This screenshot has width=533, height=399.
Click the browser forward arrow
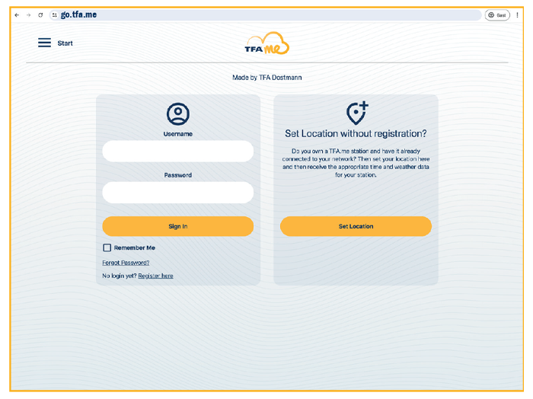tap(29, 15)
